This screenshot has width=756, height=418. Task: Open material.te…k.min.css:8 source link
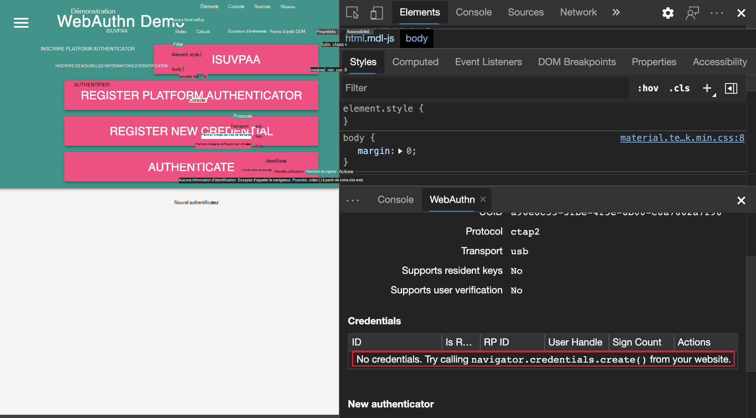point(682,138)
